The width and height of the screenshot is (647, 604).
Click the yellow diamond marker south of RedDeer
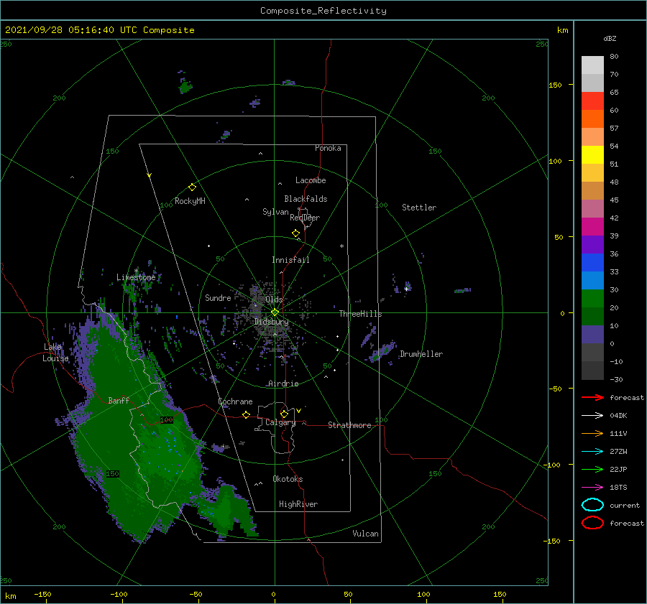pos(295,233)
